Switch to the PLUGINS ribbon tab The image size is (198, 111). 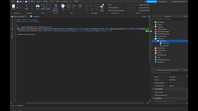(65, 2)
